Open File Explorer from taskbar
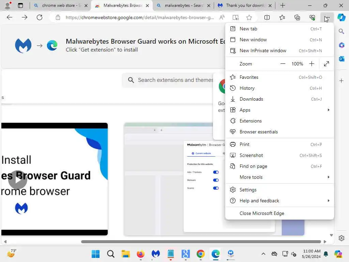349x262 pixels. [125, 254]
